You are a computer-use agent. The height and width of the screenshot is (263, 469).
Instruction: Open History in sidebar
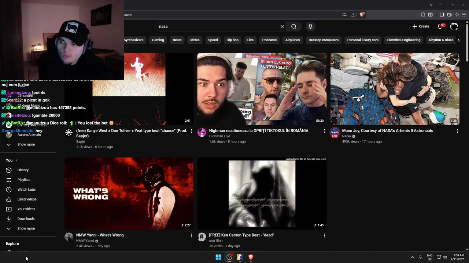tap(23, 170)
